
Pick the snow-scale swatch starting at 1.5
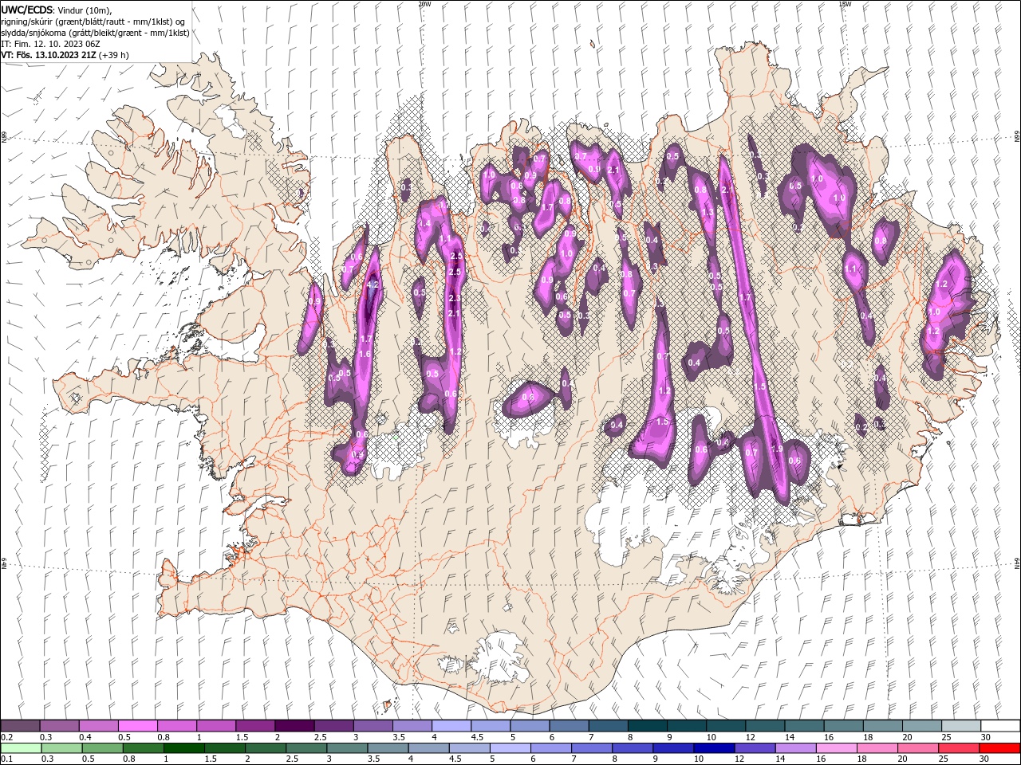point(254,725)
